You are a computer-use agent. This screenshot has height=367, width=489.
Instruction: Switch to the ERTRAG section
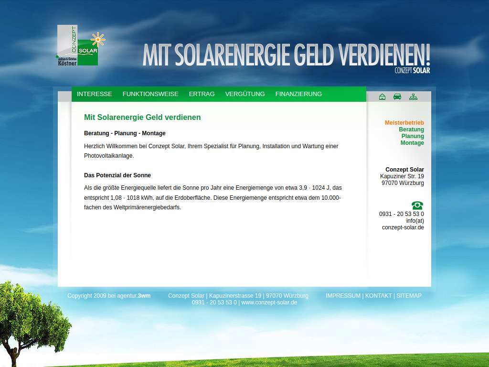pyautogui.click(x=202, y=94)
